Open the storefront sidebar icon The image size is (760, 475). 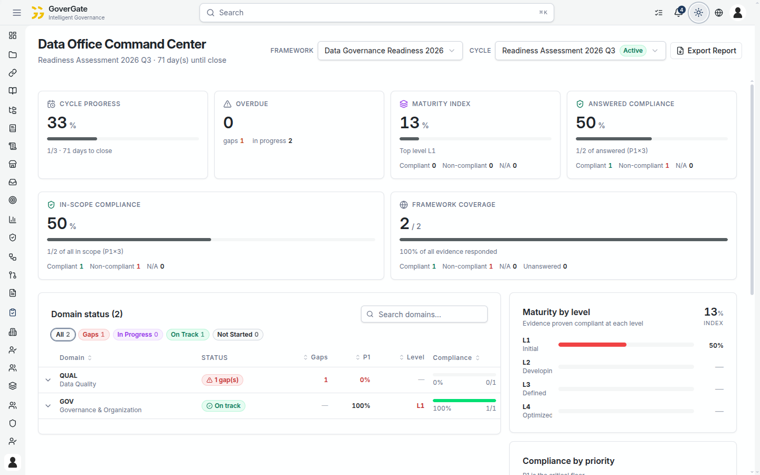[x=13, y=164]
